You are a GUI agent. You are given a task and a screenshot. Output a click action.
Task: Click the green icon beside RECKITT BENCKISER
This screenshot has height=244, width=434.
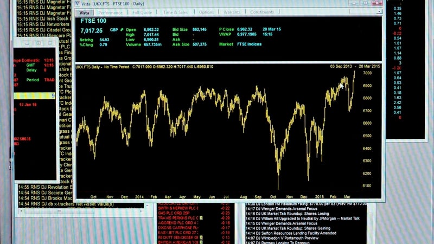(x=201, y=237)
